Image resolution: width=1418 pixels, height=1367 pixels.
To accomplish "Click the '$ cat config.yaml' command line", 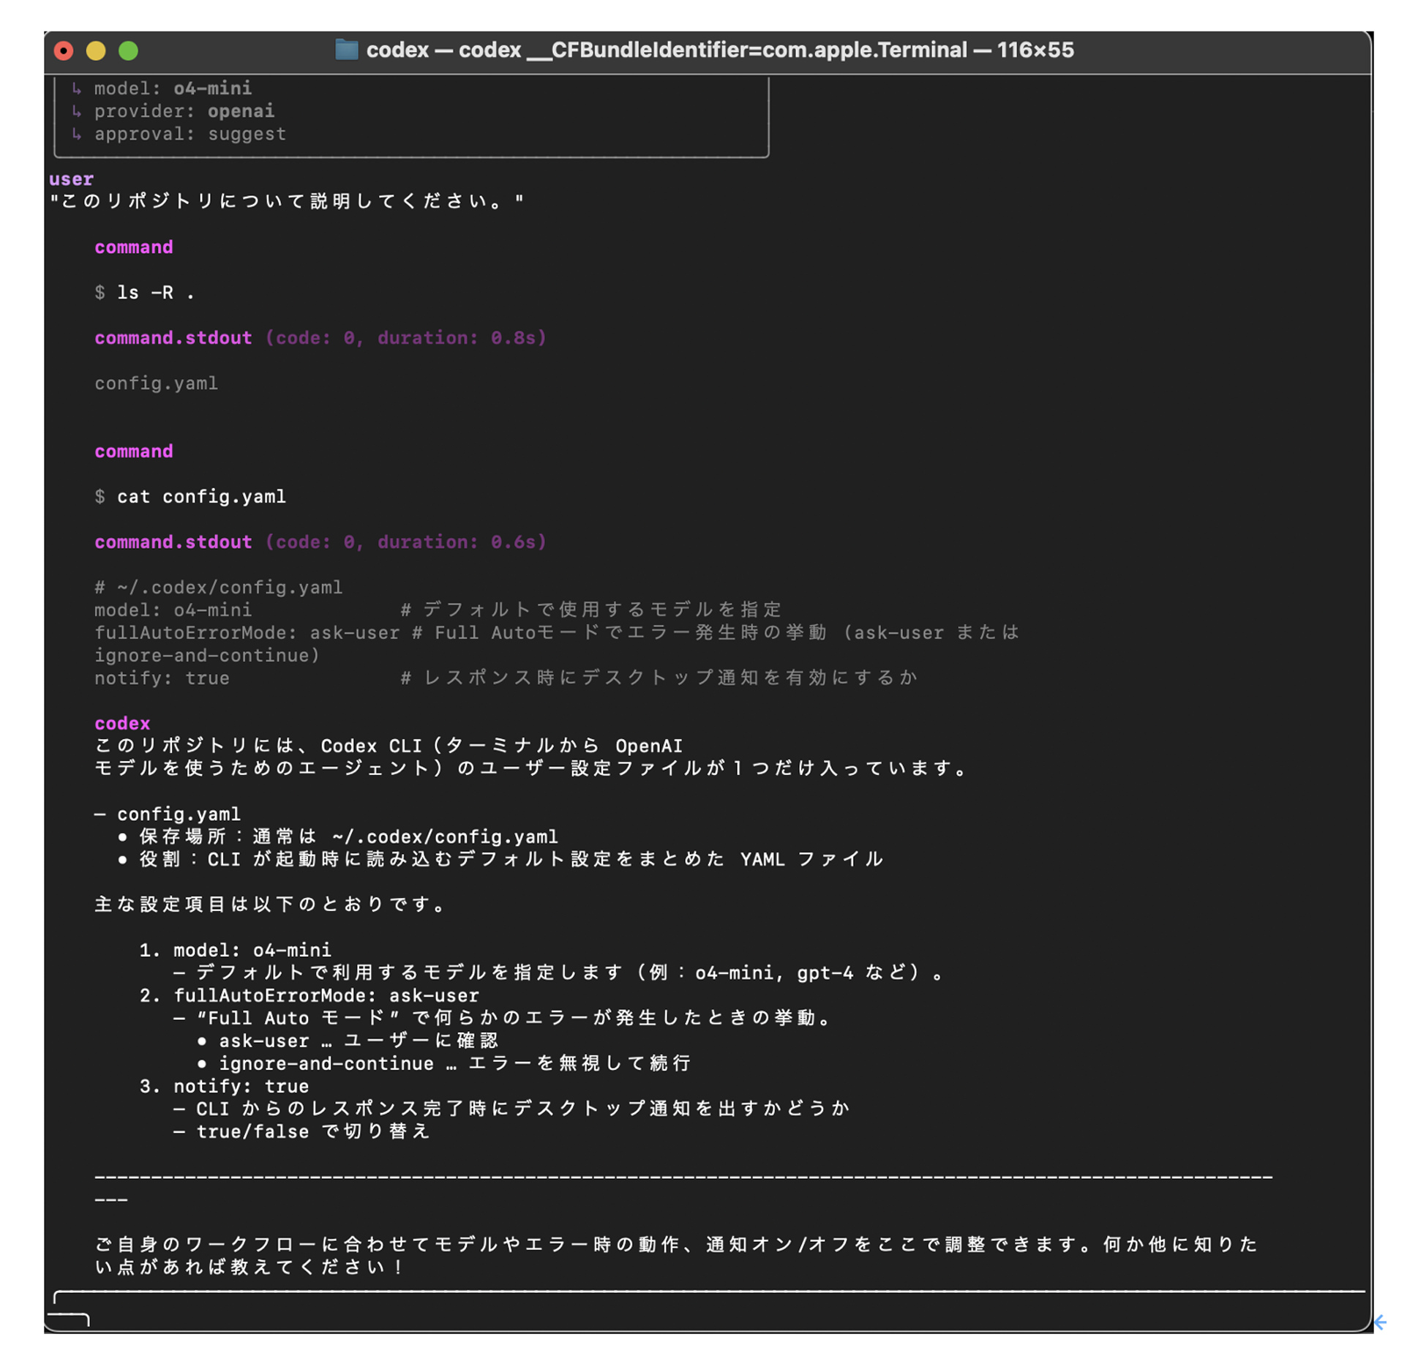I will click(190, 497).
